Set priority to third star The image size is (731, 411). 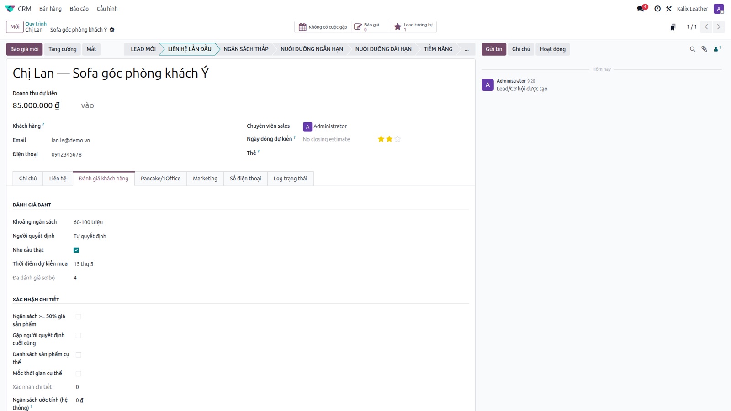[x=397, y=139]
